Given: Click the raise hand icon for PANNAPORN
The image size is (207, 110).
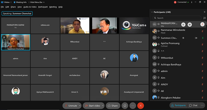Looking at the screenshot, I should click(183, 24).
